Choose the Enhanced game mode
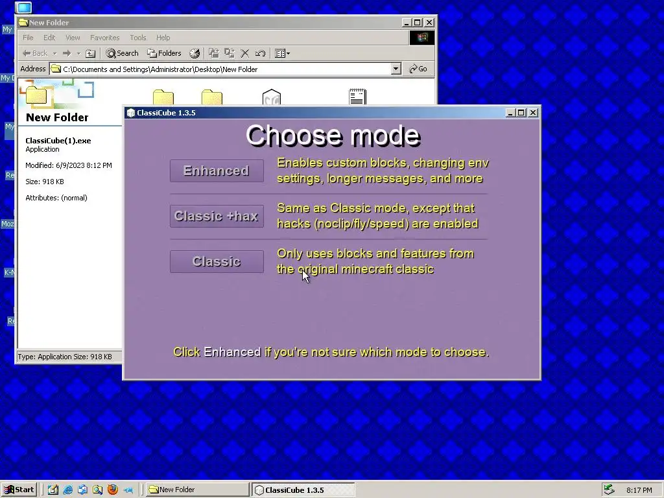 point(217,171)
